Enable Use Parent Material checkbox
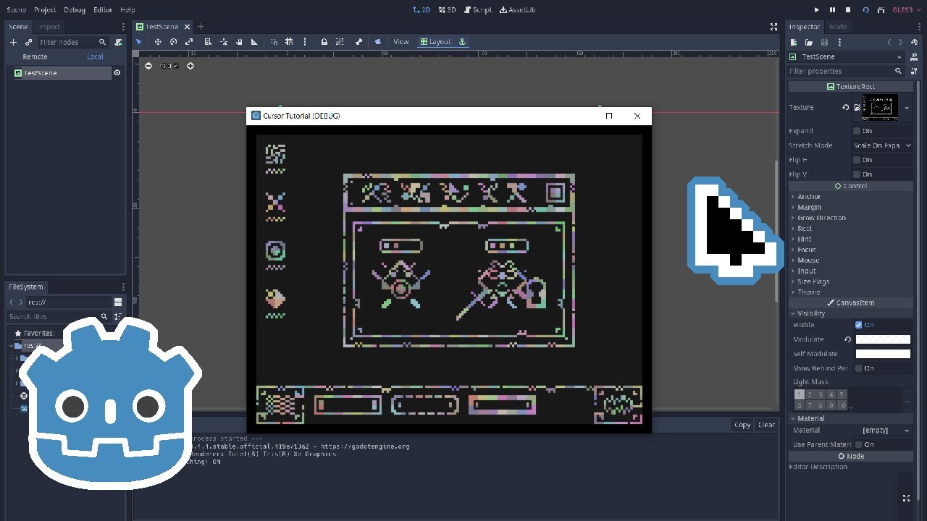927x521 pixels. pyautogui.click(x=858, y=444)
